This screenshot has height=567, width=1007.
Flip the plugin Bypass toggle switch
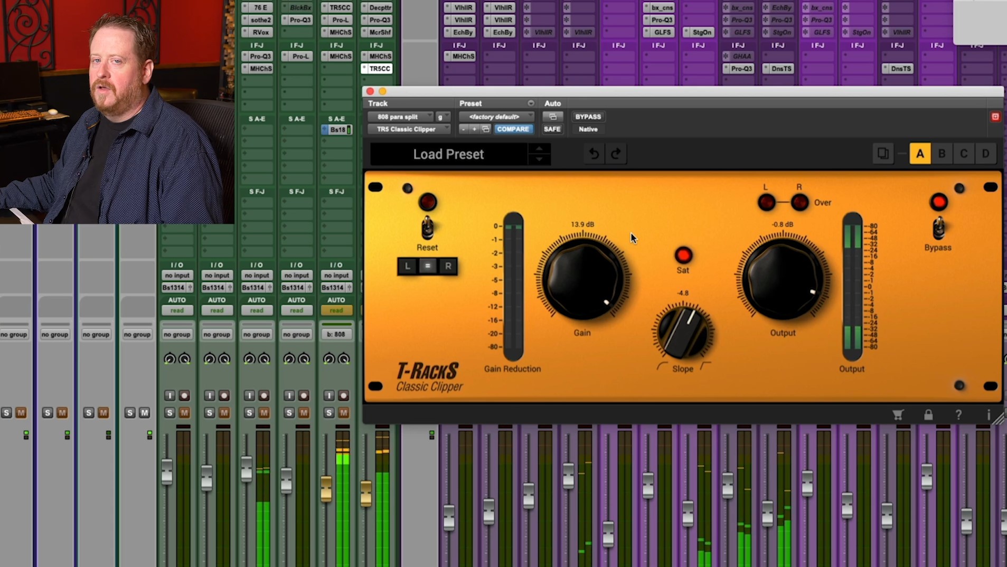938,229
